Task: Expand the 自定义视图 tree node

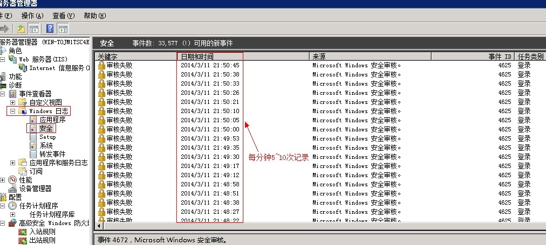Action: click(x=12, y=102)
